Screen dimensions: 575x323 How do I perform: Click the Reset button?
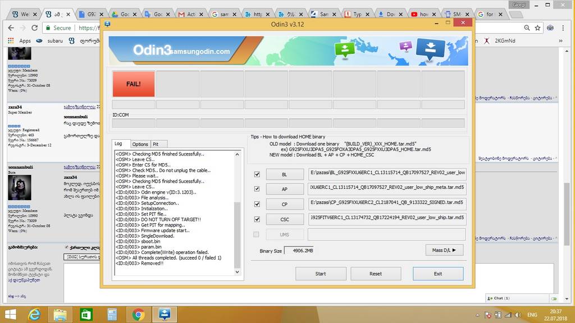[x=376, y=274]
